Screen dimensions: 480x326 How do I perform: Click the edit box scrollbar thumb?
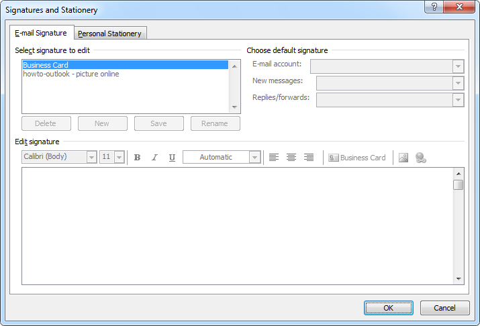[x=459, y=184]
